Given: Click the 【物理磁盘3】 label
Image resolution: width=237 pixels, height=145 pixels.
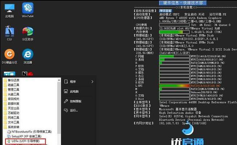Looking at the screenshot, I should pyautogui.click(x=143, y=49).
